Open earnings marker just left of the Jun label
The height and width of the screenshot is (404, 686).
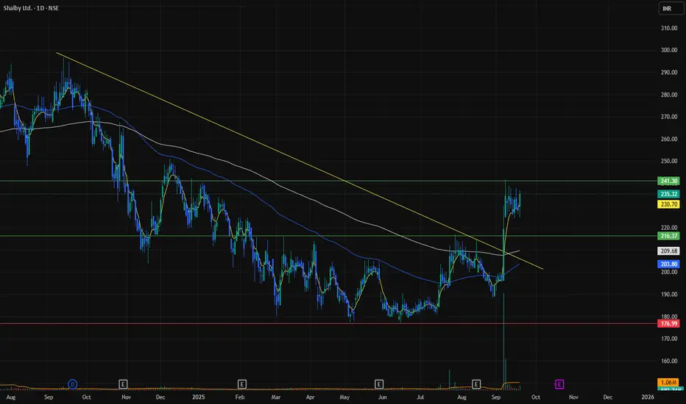379,384
